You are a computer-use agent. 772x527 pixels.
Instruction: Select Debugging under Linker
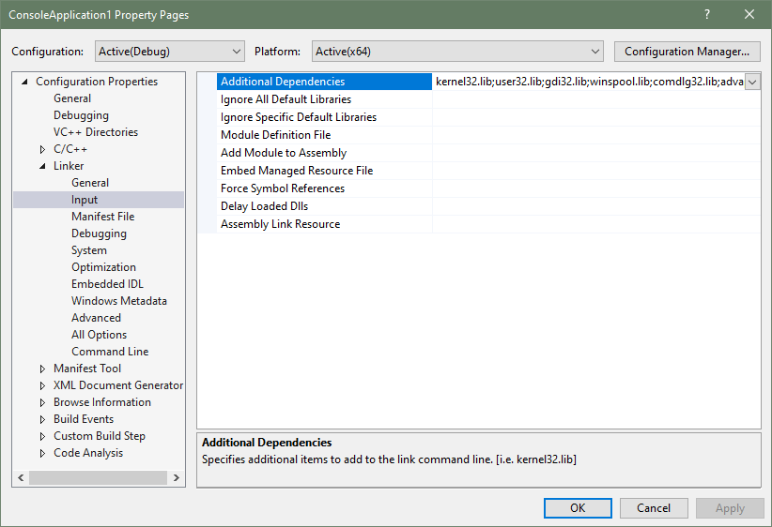click(x=99, y=233)
